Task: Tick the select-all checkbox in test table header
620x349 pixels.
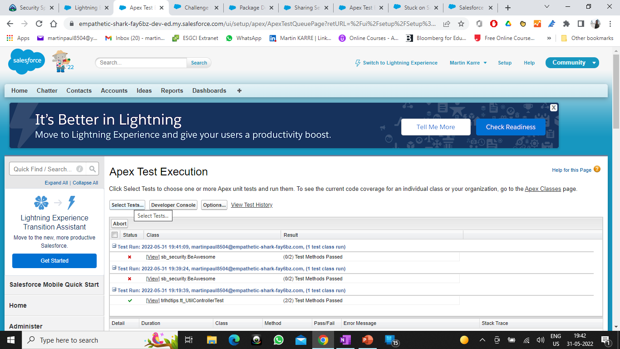Action: tap(115, 235)
